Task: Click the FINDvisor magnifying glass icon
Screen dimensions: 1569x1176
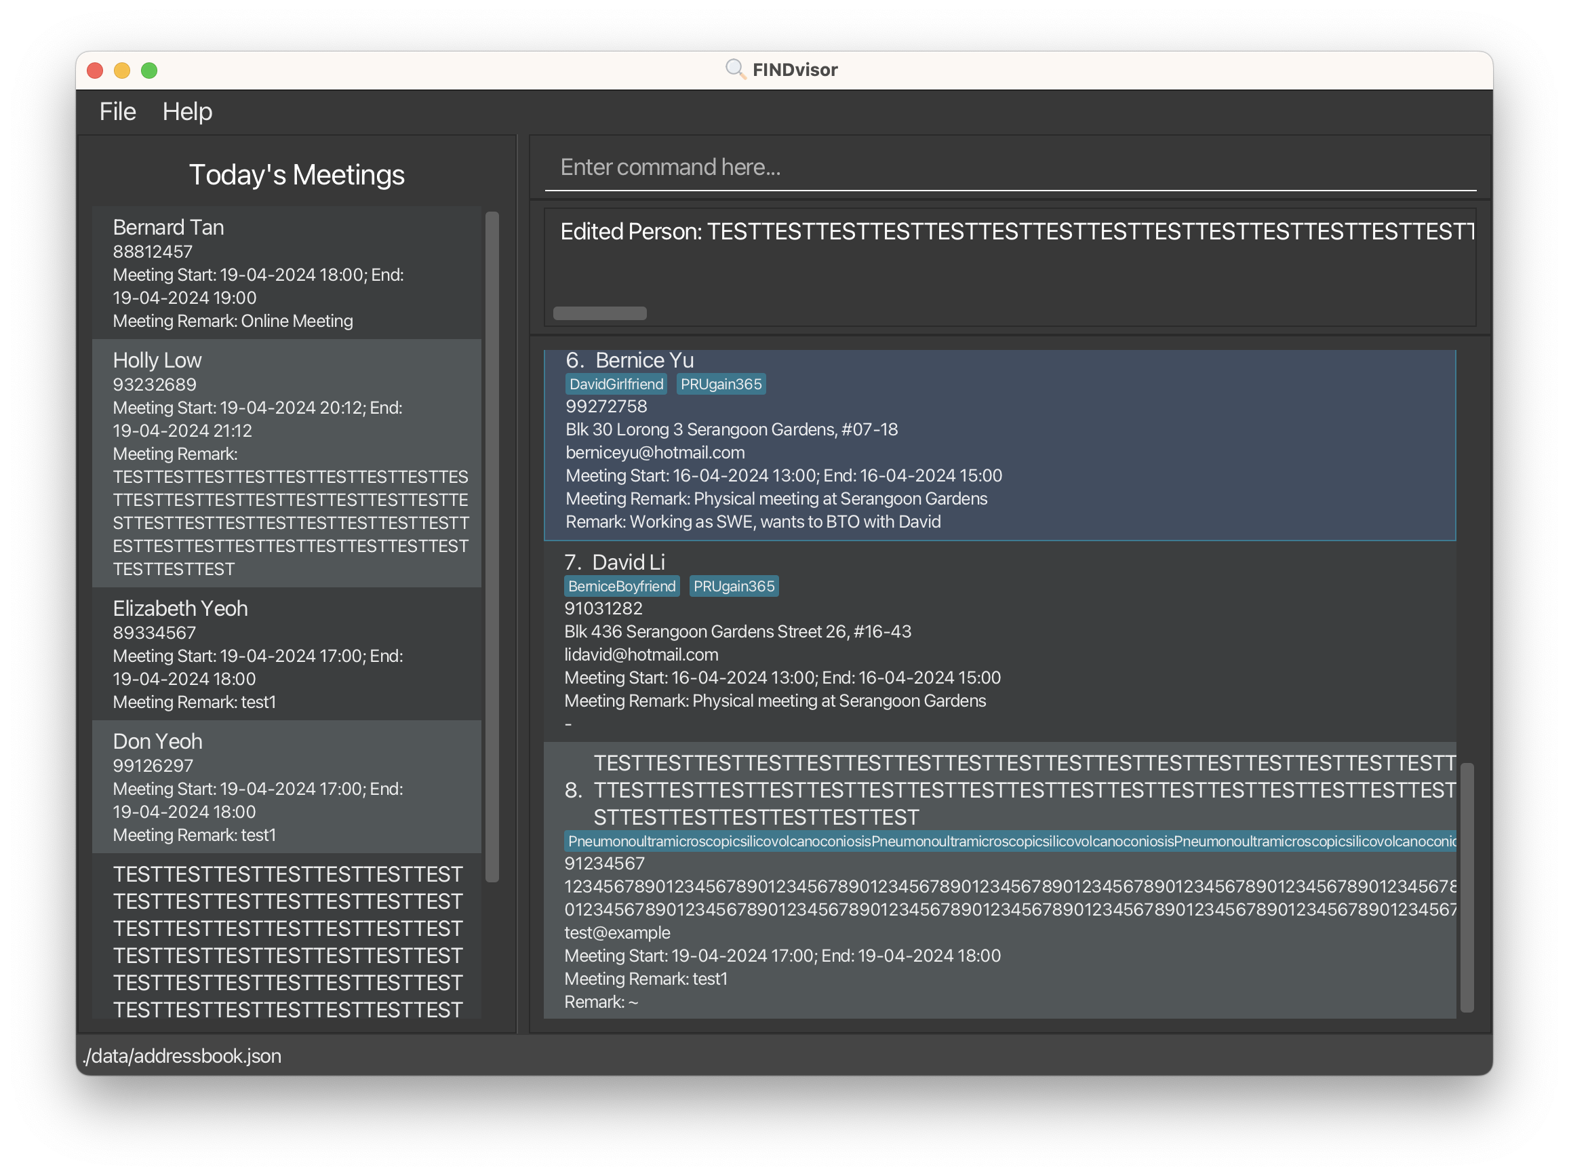Action: 735,68
